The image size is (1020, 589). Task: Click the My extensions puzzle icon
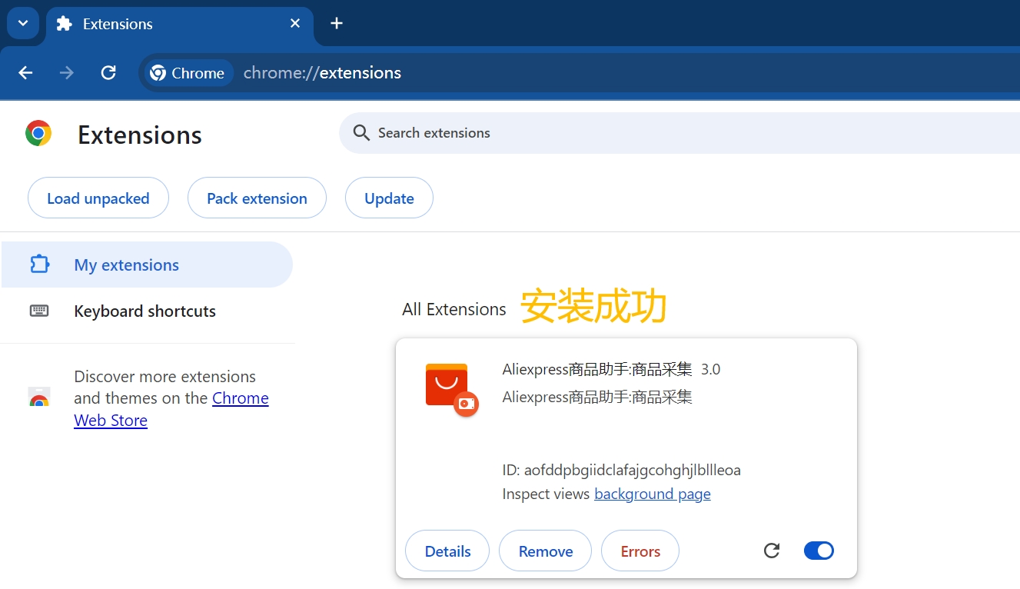[x=39, y=265]
